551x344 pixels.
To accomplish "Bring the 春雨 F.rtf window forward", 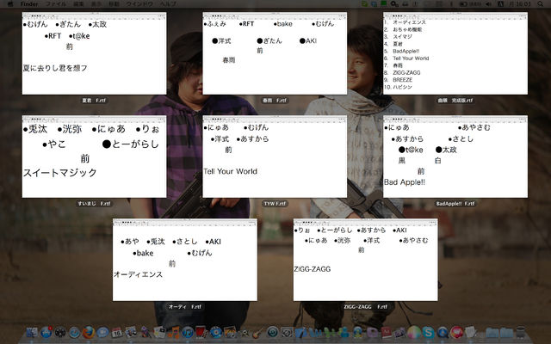I will [275, 60].
